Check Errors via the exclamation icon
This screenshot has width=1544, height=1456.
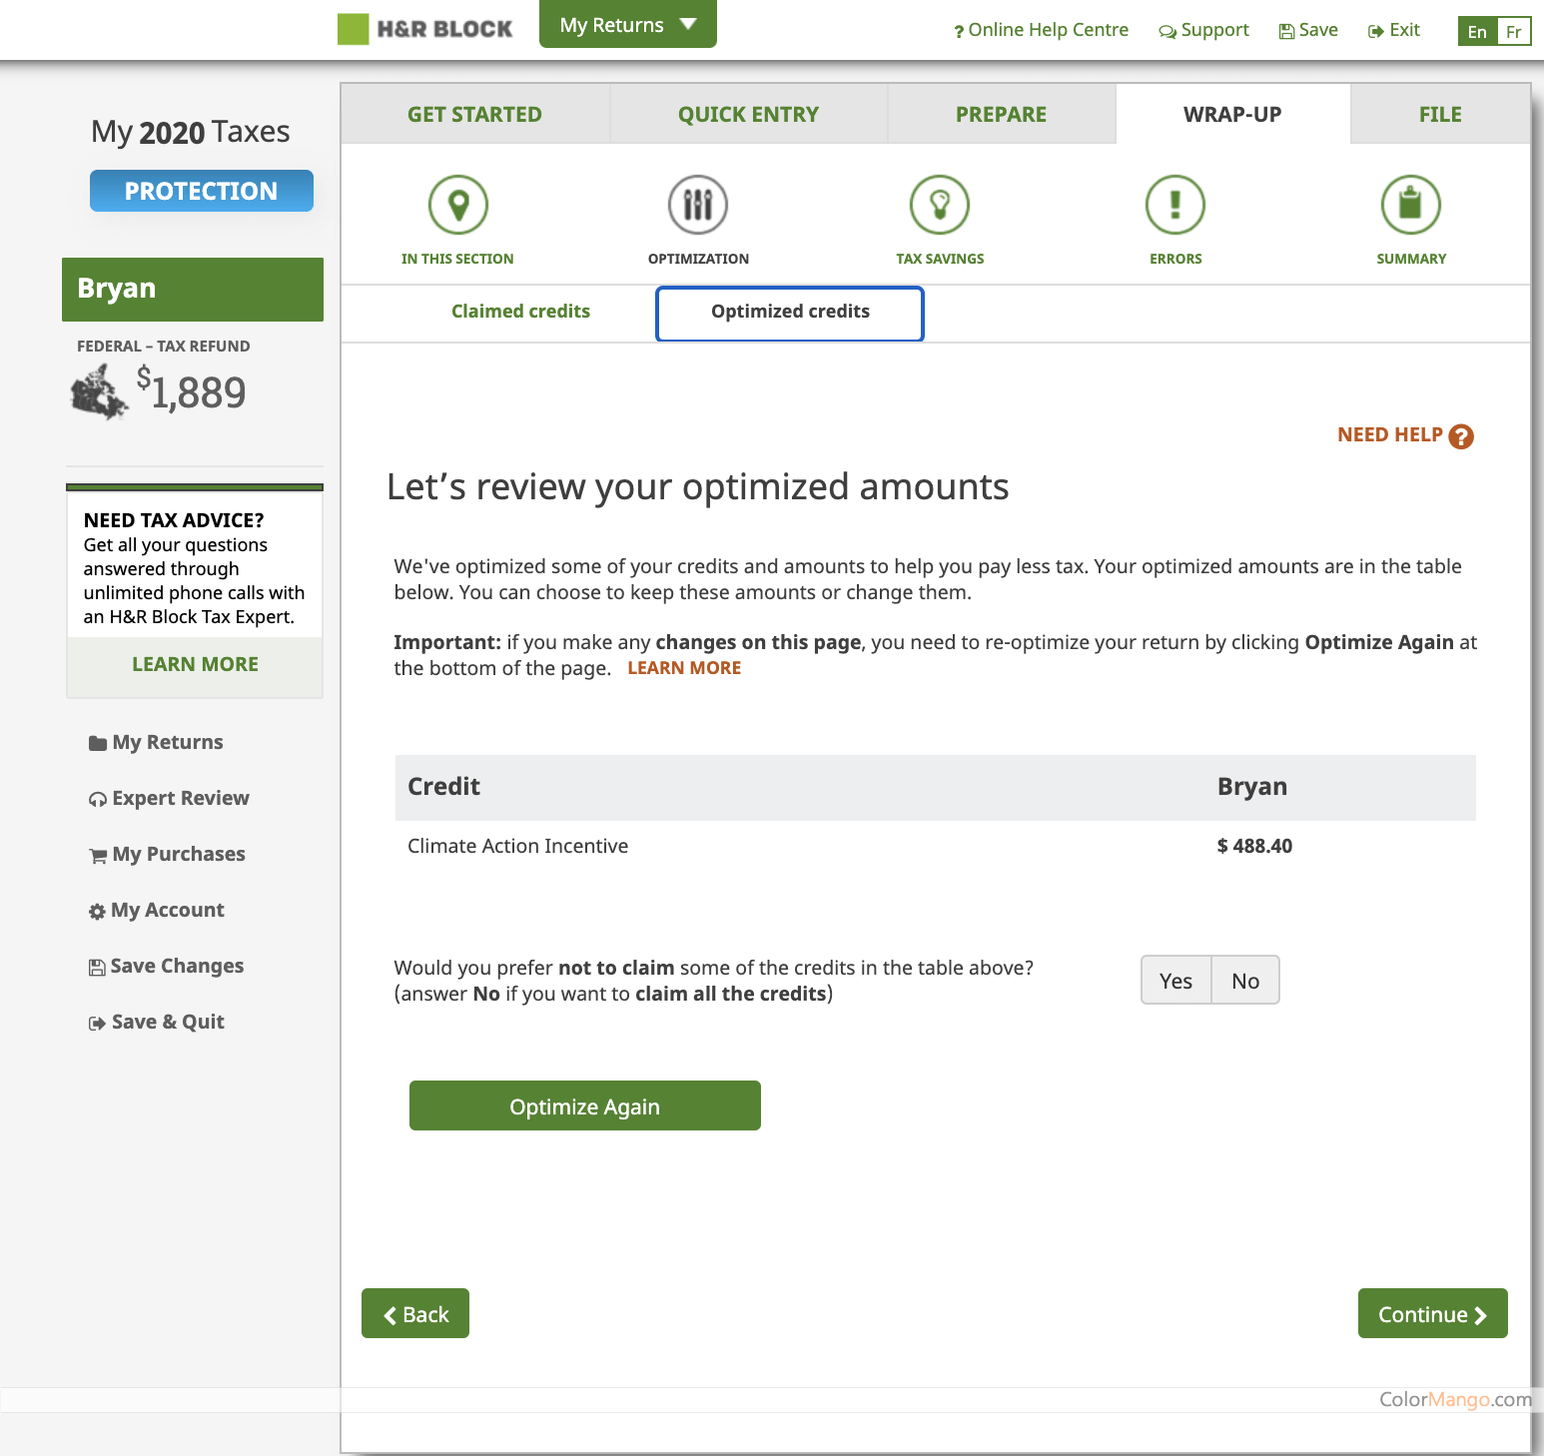[x=1175, y=204]
